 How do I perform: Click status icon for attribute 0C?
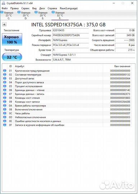click(5, 113)
